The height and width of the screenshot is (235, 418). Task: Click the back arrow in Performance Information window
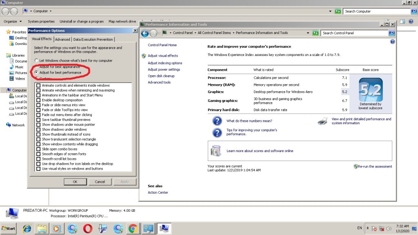point(145,33)
